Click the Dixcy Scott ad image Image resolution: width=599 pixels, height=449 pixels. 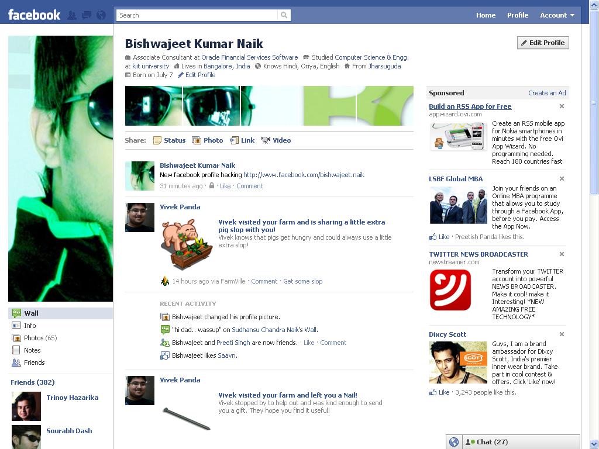(458, 362)
